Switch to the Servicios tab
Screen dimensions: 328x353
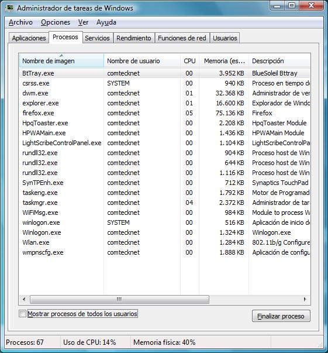click(97, 38)
